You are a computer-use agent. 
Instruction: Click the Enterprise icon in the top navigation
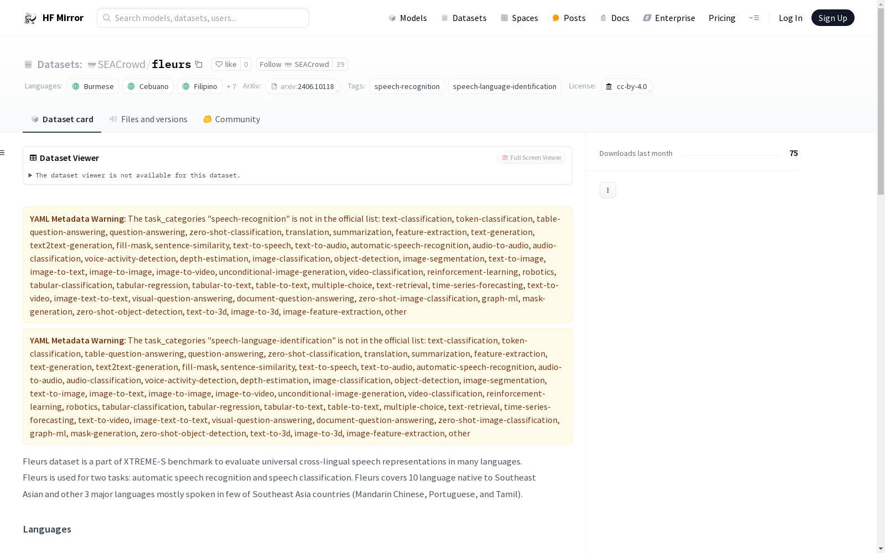[x=647, y=18]
